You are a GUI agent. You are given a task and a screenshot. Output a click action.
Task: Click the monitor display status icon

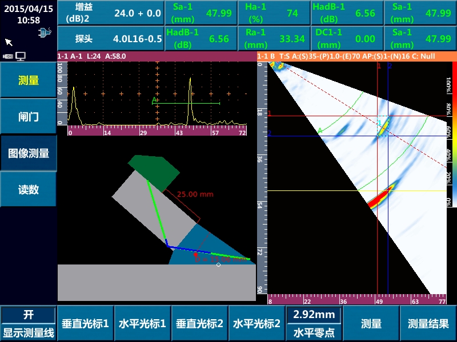21,56
